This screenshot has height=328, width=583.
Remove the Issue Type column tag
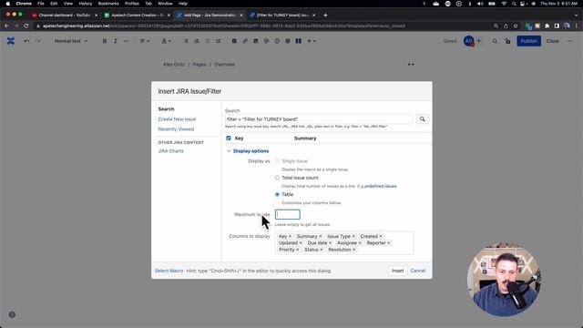353,236
